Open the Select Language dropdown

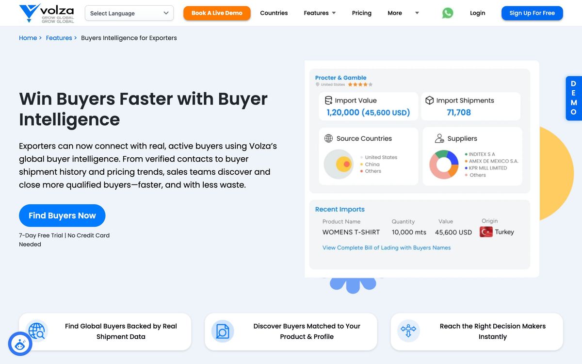[129, 13]
